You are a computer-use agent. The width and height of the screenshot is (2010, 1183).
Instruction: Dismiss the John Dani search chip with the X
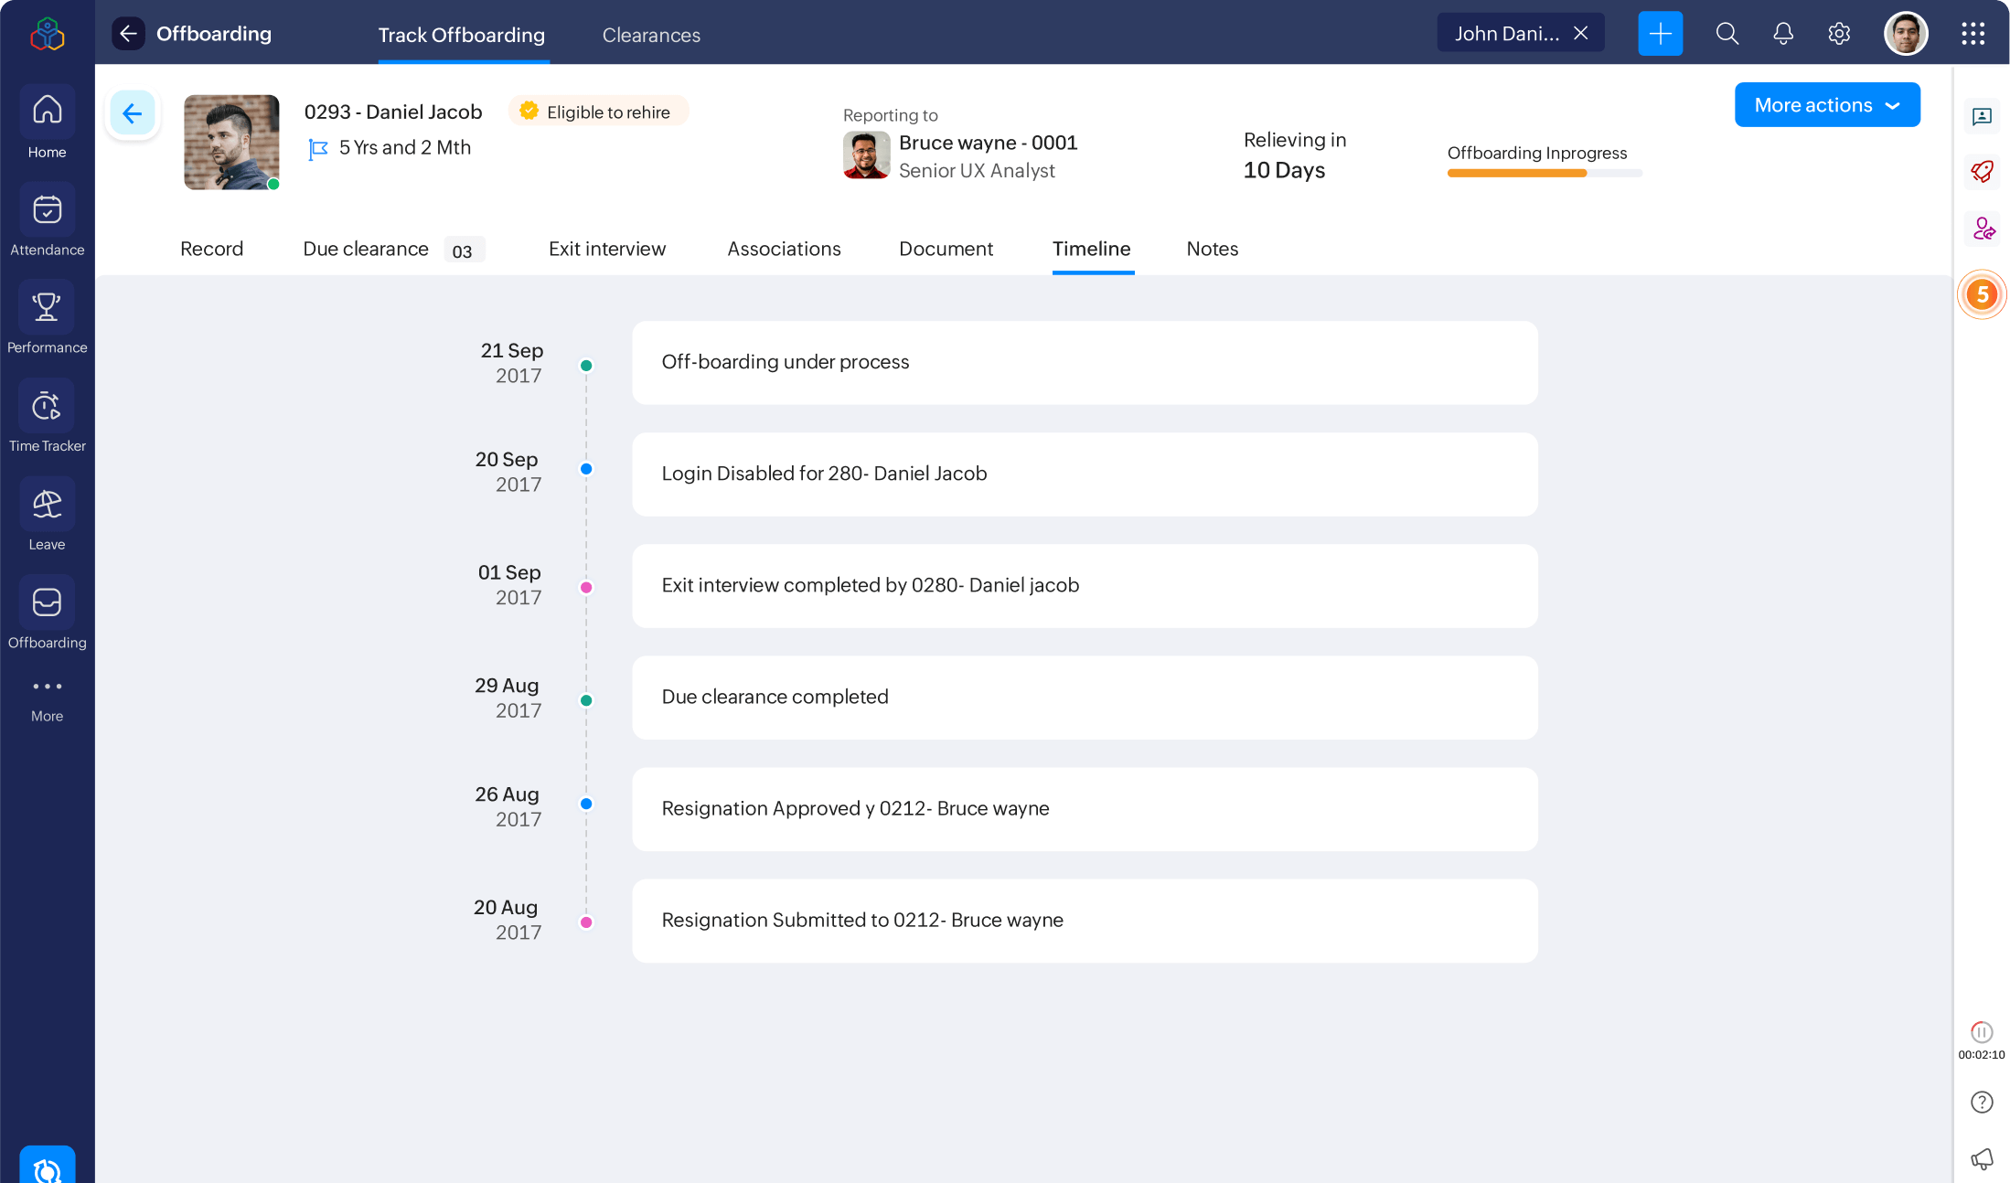(1581, 32)
